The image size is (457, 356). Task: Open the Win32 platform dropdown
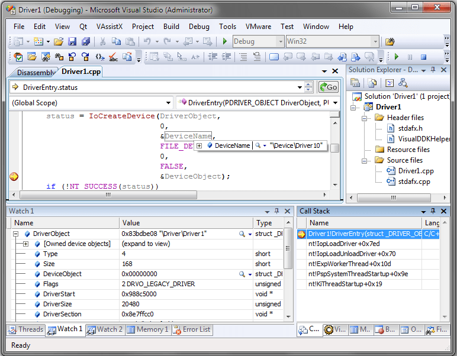(x=375, y=41)
